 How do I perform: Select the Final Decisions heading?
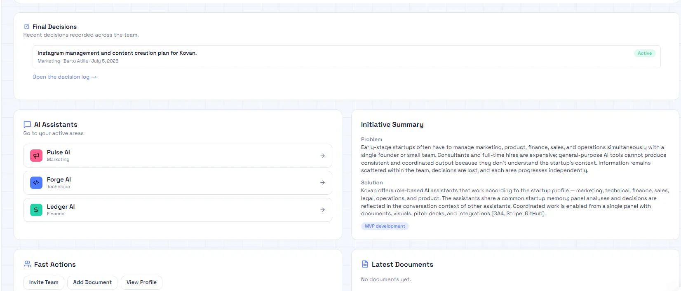click(54, 27)
